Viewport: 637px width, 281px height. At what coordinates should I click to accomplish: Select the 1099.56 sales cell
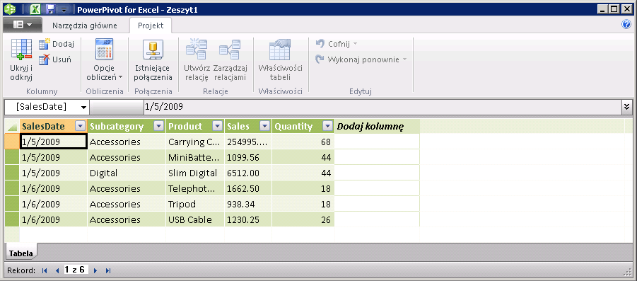pos(248,157)
